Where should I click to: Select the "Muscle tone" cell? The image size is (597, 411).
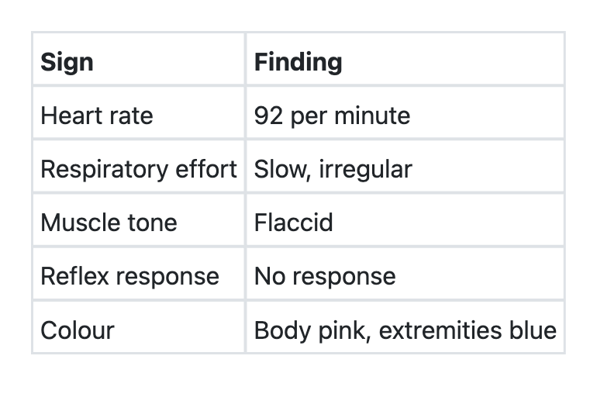109,223
